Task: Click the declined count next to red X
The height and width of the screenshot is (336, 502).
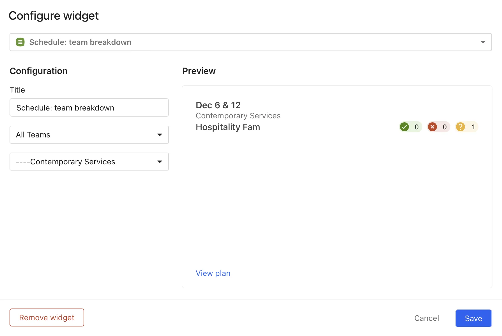Action: [445, 127]
